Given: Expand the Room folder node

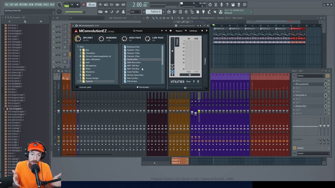Looking at the screenshot, I should pyautogui.click(x=81, y=75).
